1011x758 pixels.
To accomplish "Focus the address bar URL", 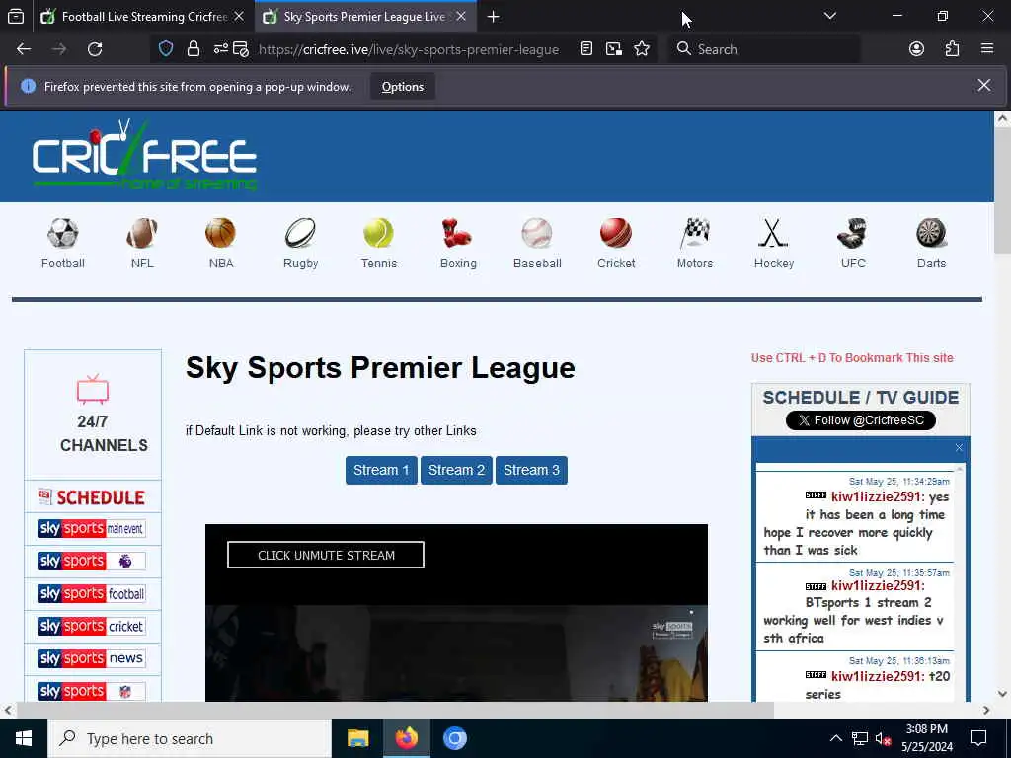I will (409, 49).
